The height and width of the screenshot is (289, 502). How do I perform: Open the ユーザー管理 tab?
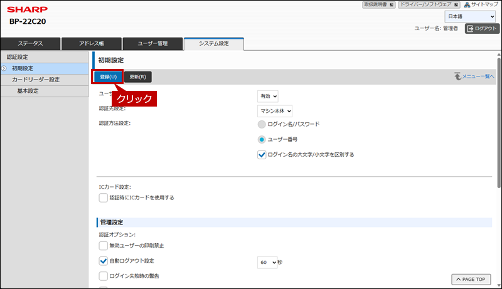click(152, 43)
